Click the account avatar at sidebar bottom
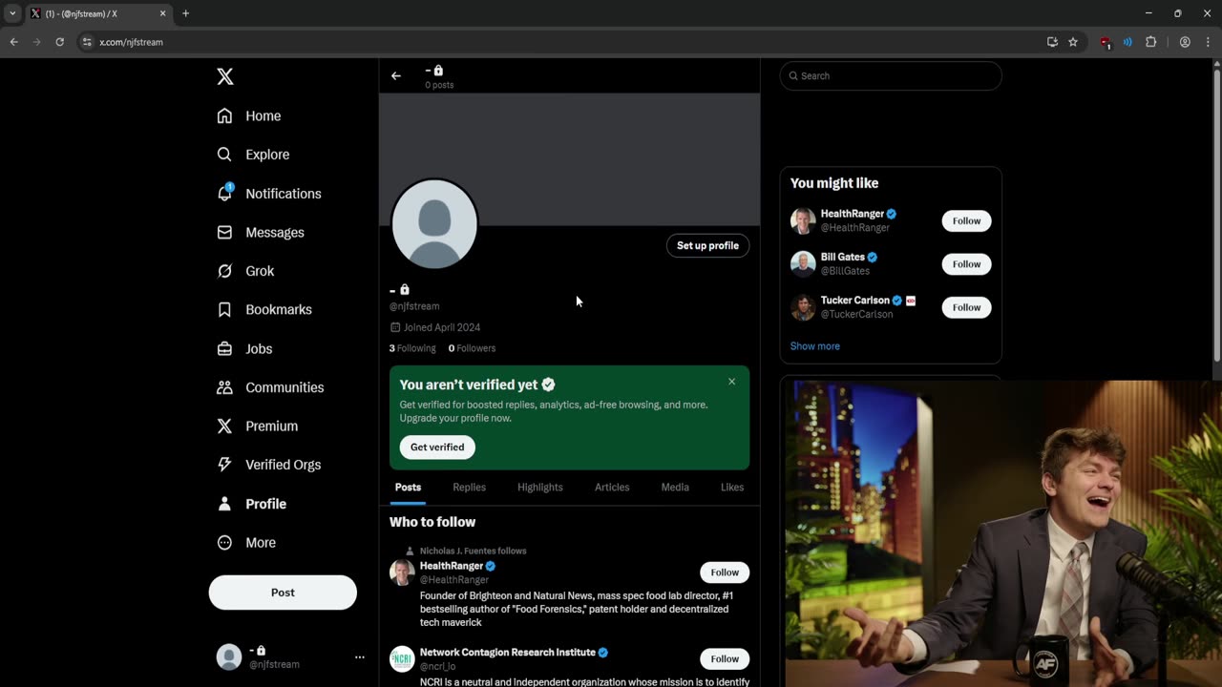 coord(229,657)
